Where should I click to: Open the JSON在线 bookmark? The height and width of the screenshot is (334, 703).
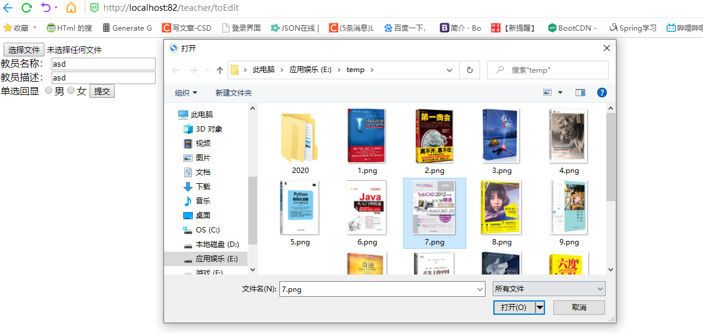pyautogui.click(x=294, y=28)
